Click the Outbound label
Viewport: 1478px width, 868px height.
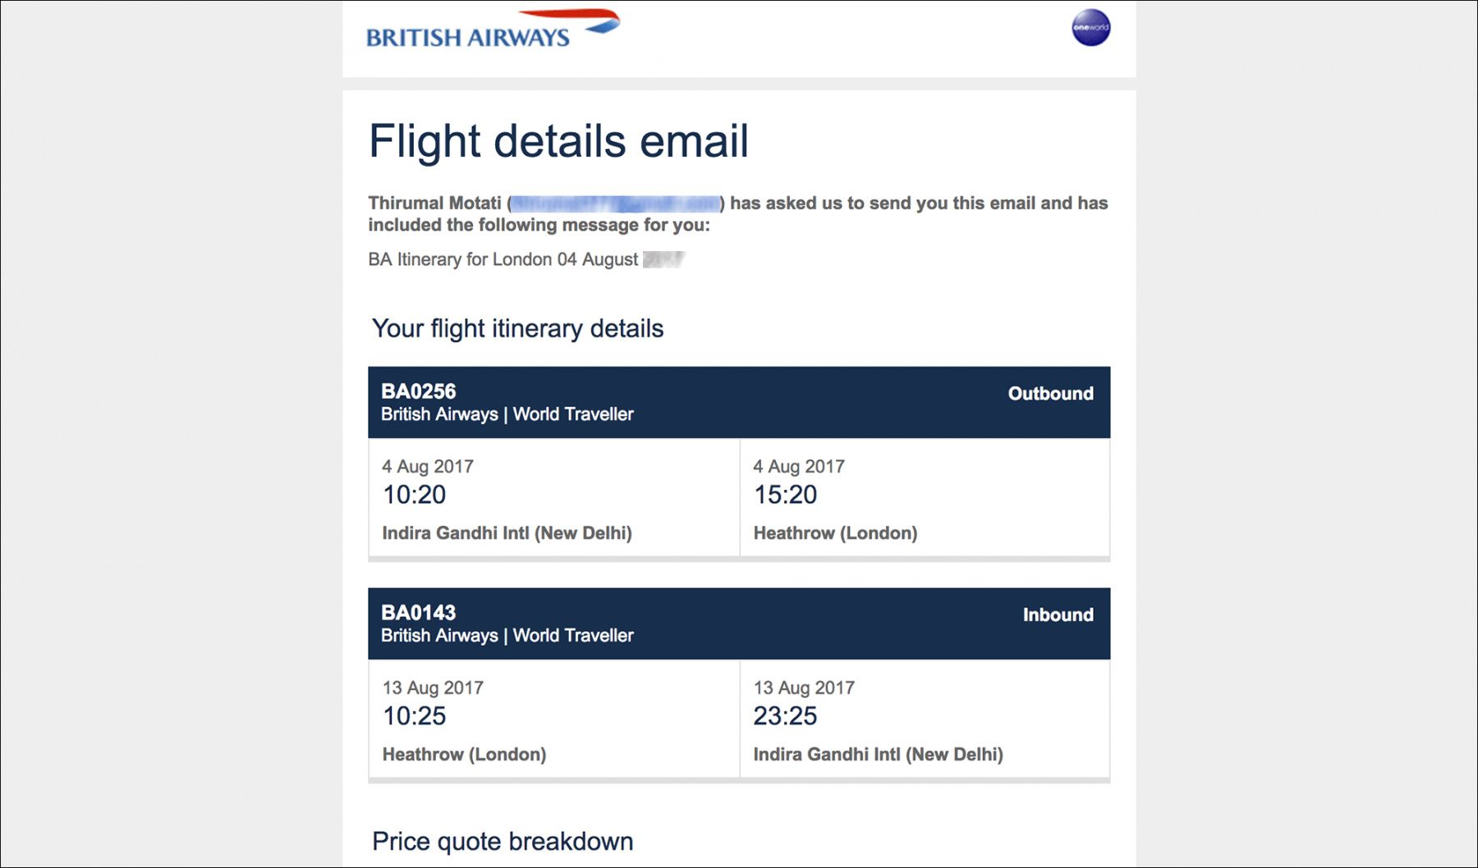(x=1050, y=394)
